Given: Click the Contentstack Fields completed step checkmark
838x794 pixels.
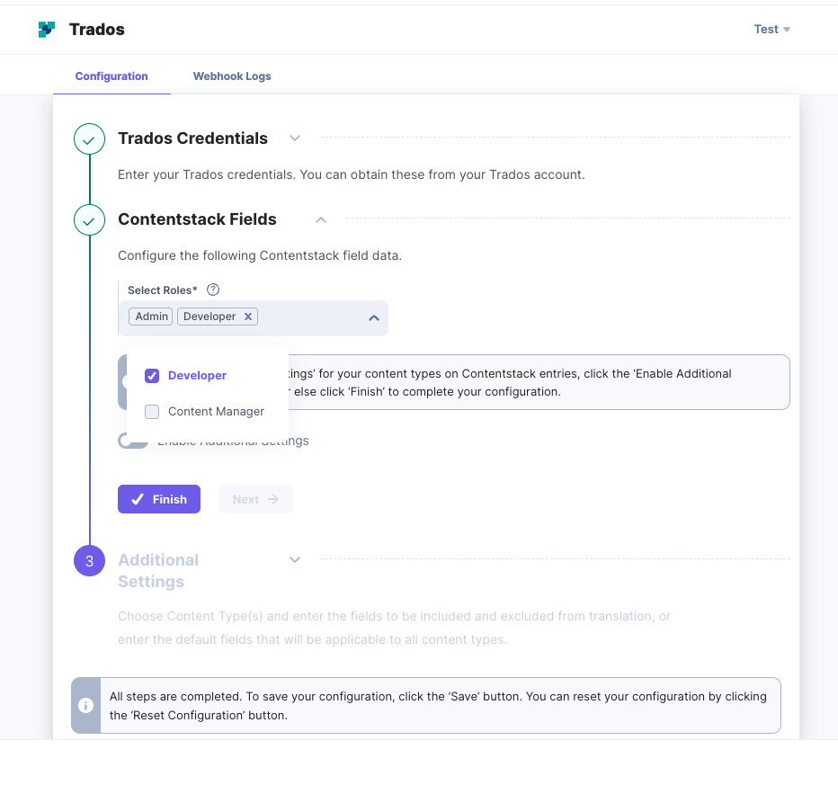Looking at the screenshot, I should tap(89, 219).
